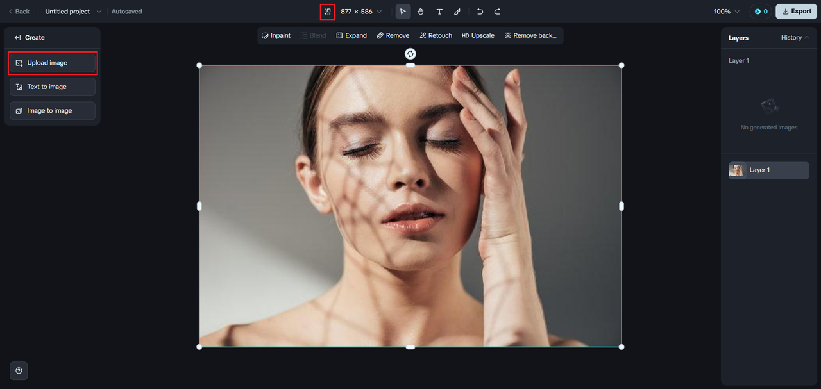Click the Layer 1 thumbnail

coord(737,170)
